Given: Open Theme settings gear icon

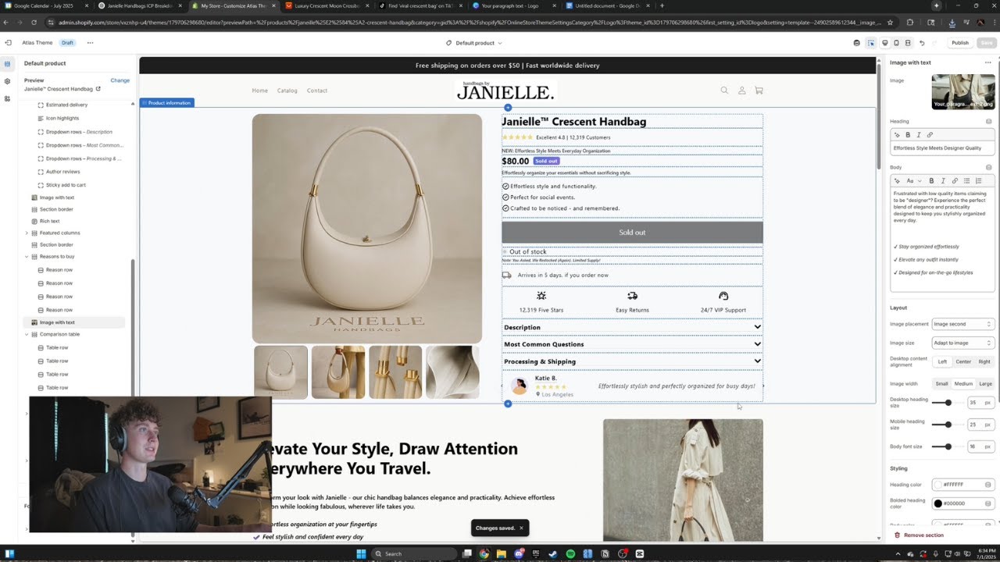Looking at the screenshot, I should pos(7,81).
